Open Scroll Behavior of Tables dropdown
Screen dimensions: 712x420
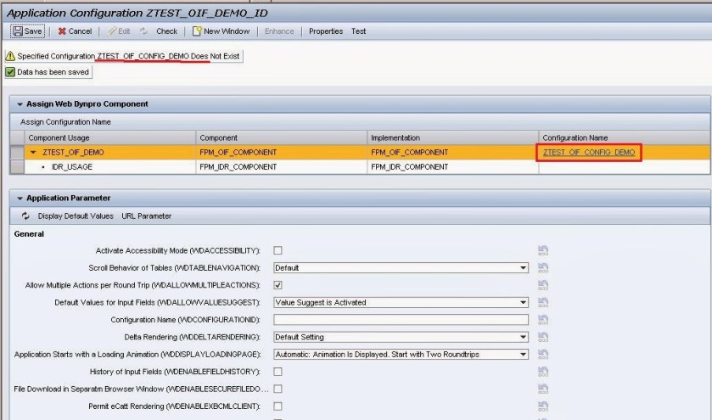(524, 268)
